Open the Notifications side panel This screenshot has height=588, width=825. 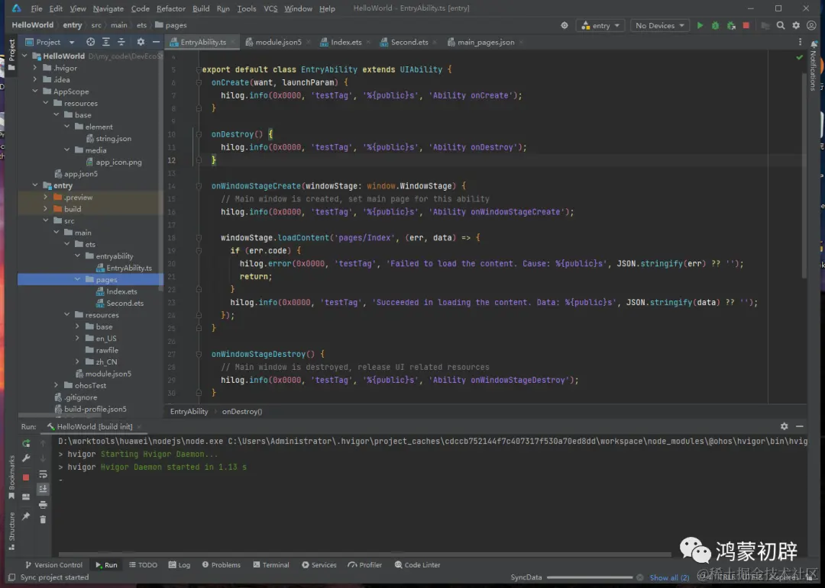point(814,66)
